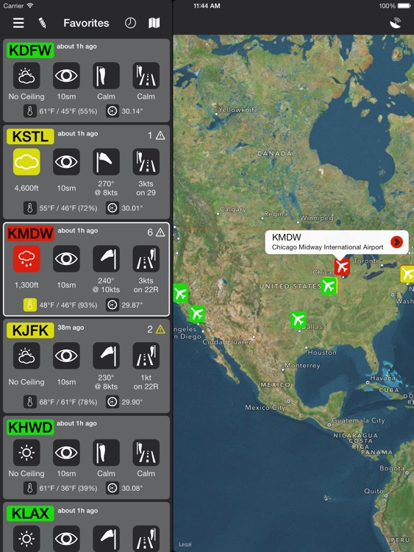The image size is (414, 552).
Task: Tap KJFK "68°F / 61°F (78%)" reading
Action: (68, 402)
